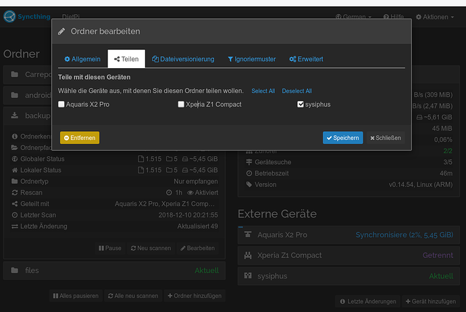Click '2018-12-10 20:21:55' last scan value
The width and height of the screenshot is (466, 312).
pyautogui.click(x=188, y=215)
